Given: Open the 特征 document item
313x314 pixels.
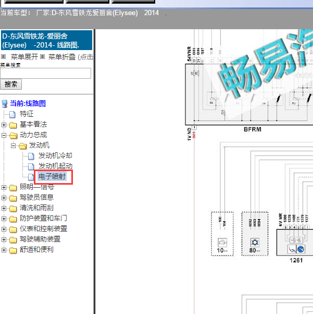Looking at the screenshot, I should (27, 114).
